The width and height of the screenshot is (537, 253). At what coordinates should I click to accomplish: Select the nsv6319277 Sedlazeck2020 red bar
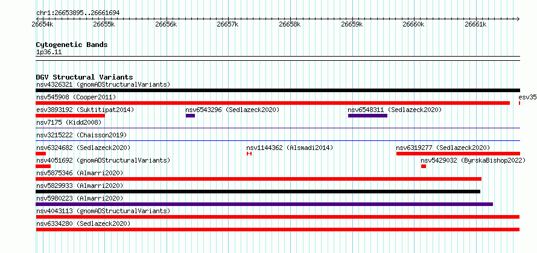(x=458, y=154)
